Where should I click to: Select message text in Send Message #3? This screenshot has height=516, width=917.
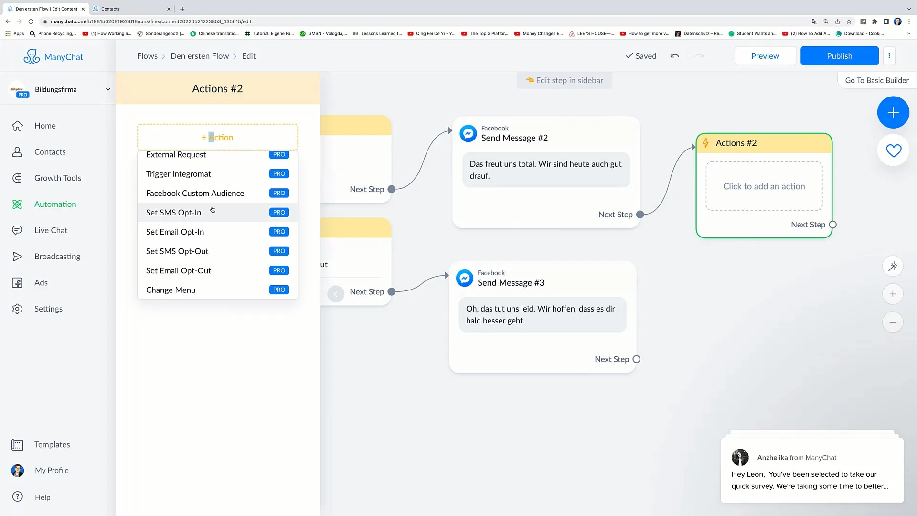pos(542,315)
